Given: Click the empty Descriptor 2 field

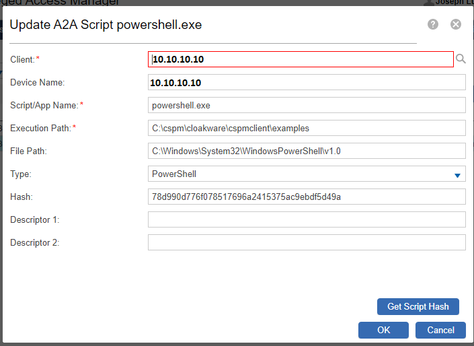Looking at the screenshot, I should (x=307, y=242).
